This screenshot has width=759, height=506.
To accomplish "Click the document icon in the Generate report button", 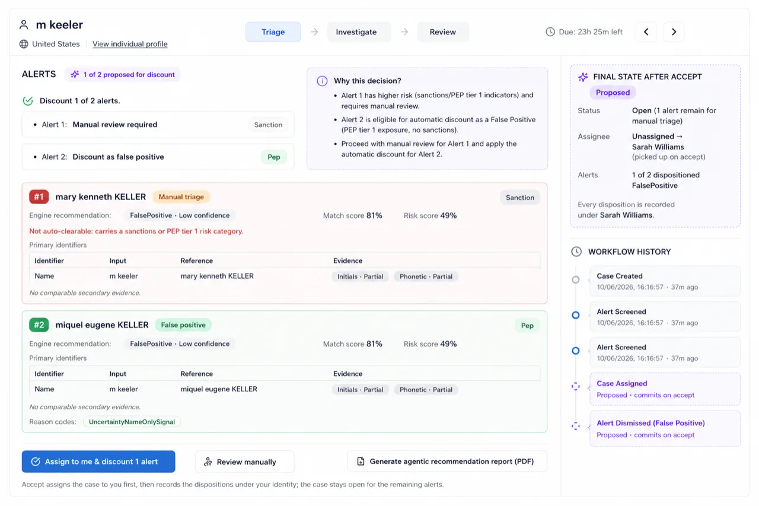I will [361, 461].
